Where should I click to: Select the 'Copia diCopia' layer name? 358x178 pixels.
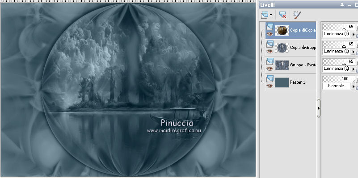(303, 30)
